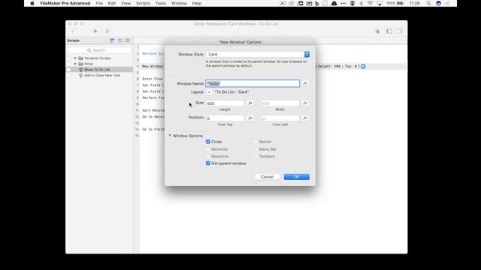
Task: Click the From Top position field
Action: click(225, 118)
